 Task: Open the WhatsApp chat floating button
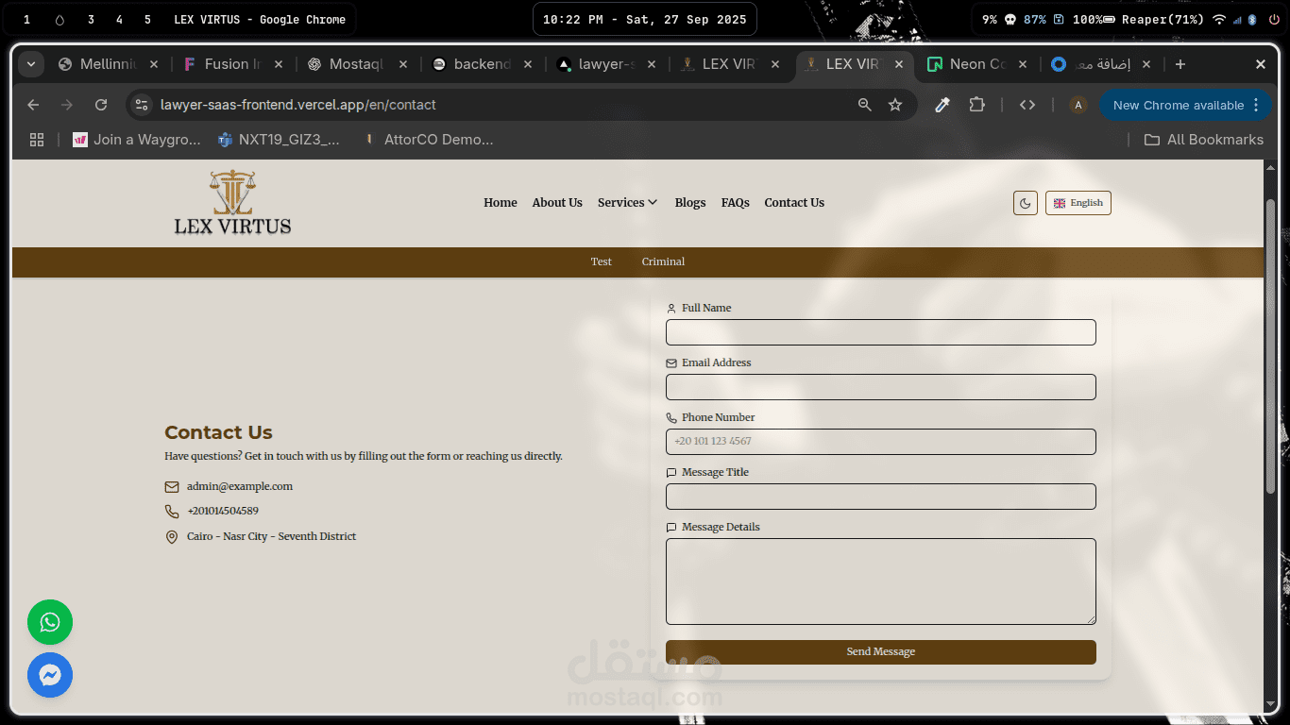(x=50, y=622)
